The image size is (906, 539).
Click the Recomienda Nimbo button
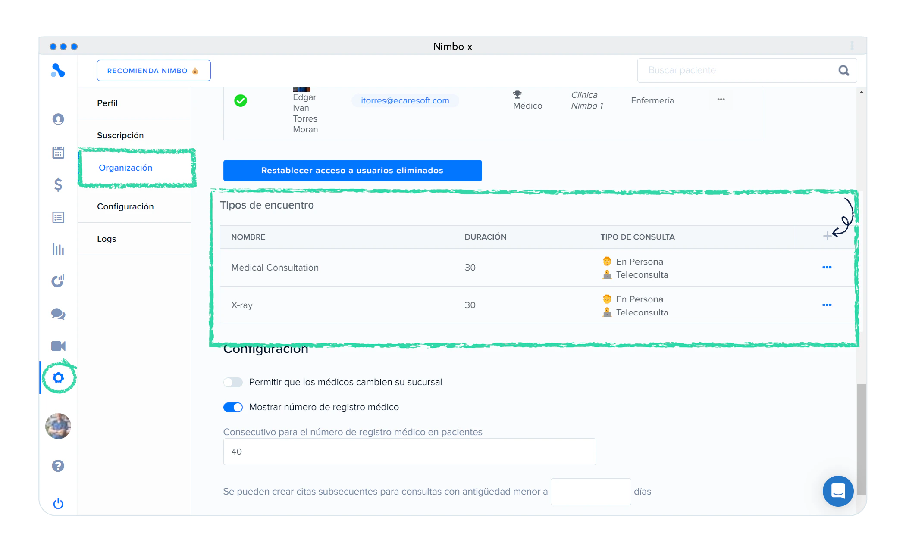click(x=154, y=71)
